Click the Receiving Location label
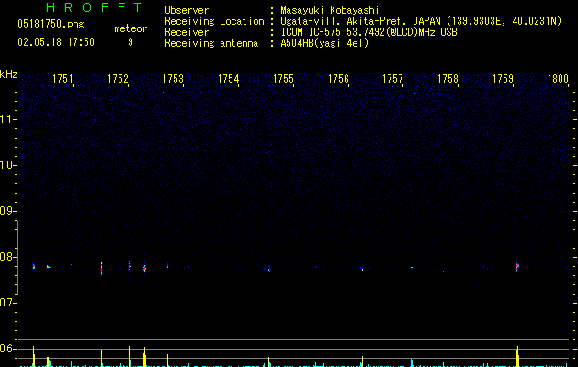The image size is (578, 367). click(x=214, y=21)
